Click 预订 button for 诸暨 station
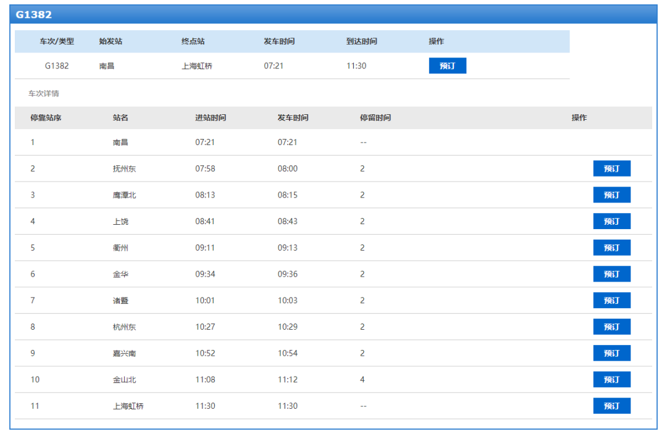Image resolution: width=667 pixels, height=439 pixels. 611,300
